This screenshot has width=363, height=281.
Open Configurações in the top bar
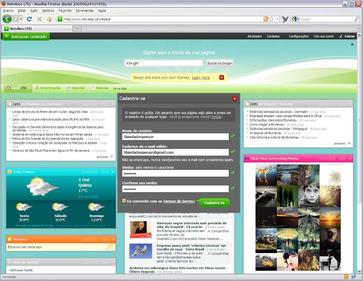click(x=299, y=36)
